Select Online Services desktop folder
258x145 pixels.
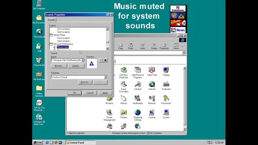coord(39,91)
